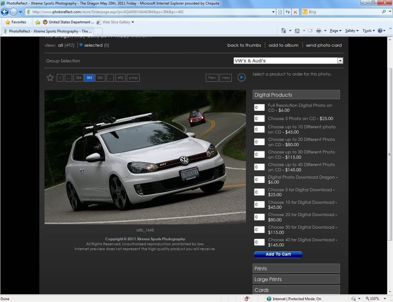Click the browser Back arrow button
393x302 pixels.
(x=5, y=12)
